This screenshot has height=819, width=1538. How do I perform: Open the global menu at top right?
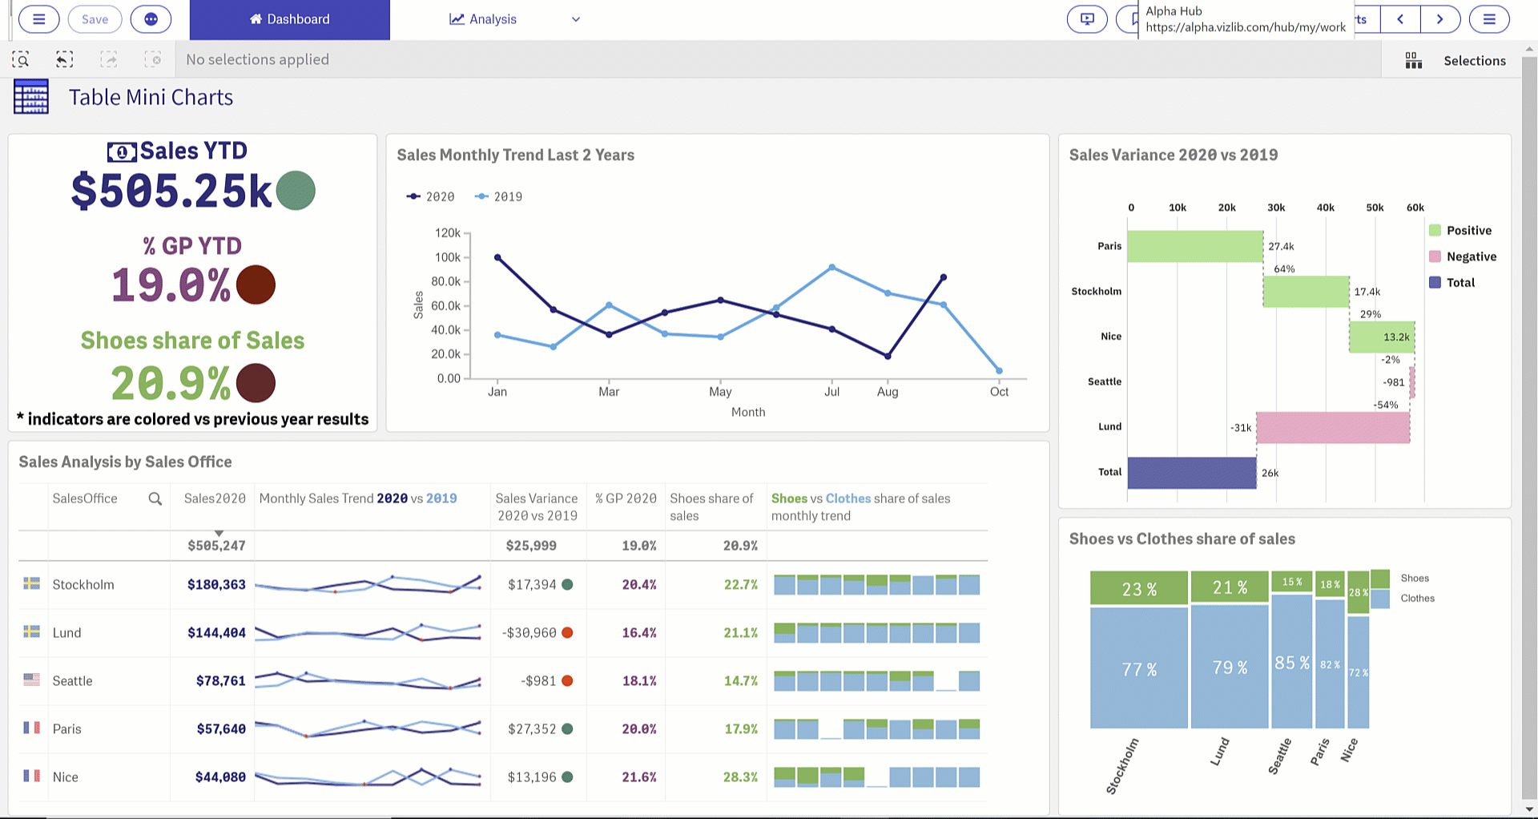(1489, 19)
